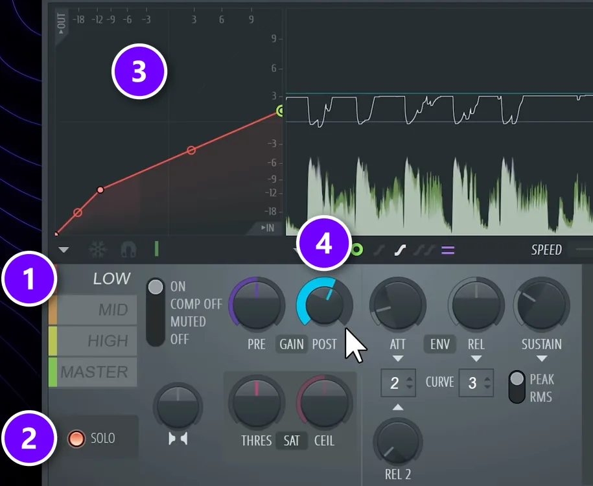Select the white S-curve display icon
Viewport: 593px width, 486px height.
tap(401, 250)
